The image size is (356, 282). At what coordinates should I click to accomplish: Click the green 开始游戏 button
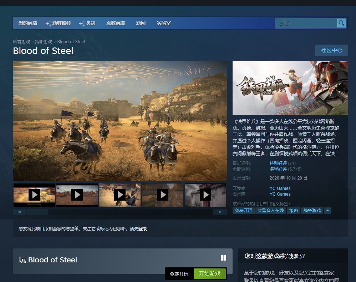pos(210,274)
